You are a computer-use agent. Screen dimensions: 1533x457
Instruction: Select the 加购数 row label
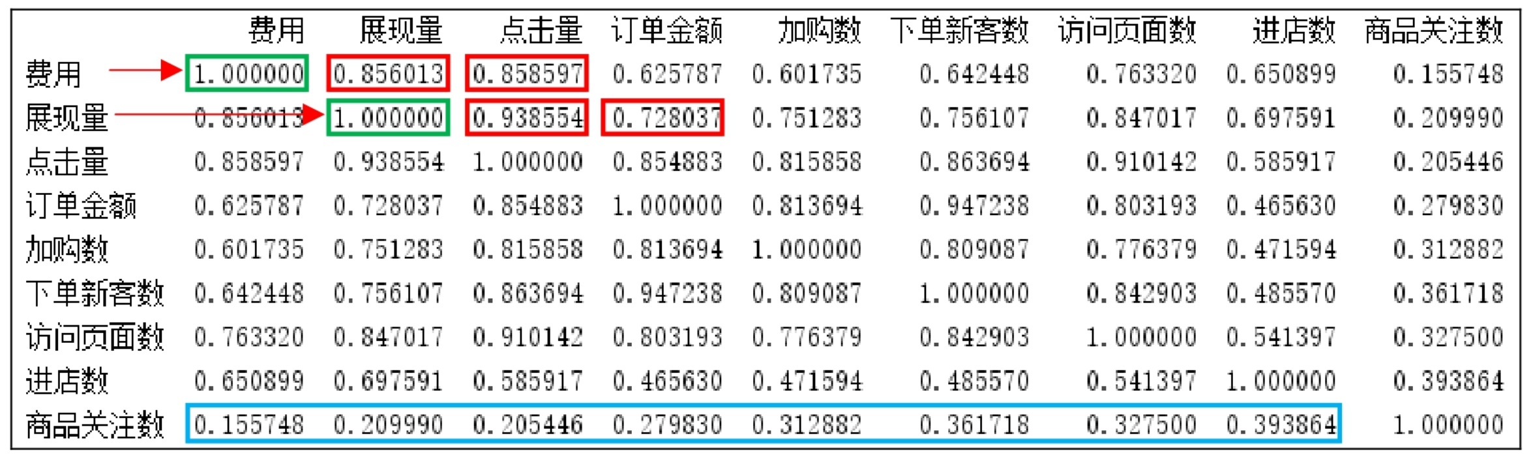(x=67, y=249)
